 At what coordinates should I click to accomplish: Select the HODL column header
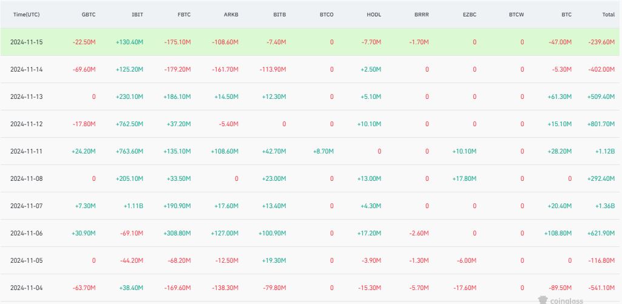pos(374,14)
